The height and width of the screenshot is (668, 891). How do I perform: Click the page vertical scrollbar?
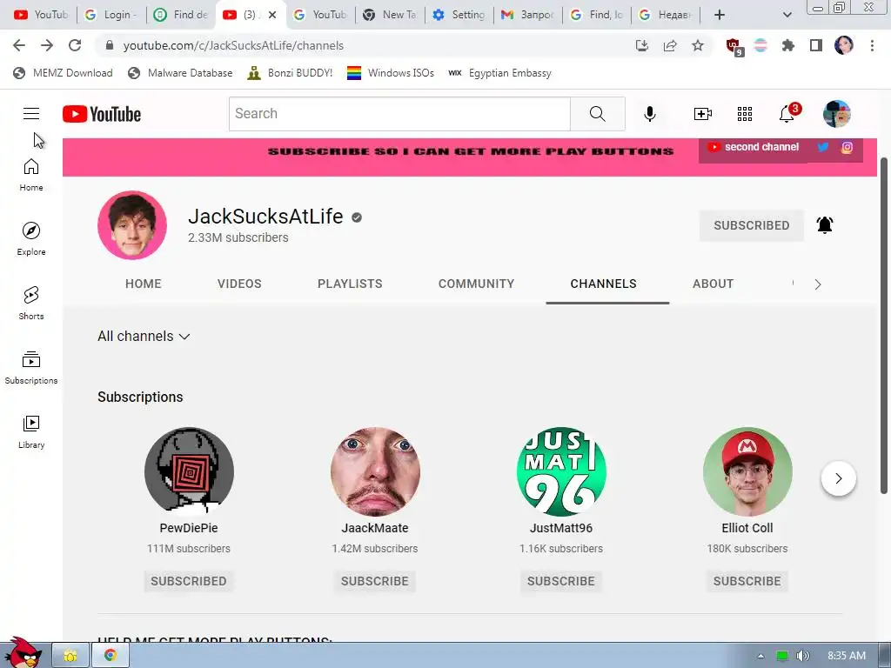coord(884,325)
